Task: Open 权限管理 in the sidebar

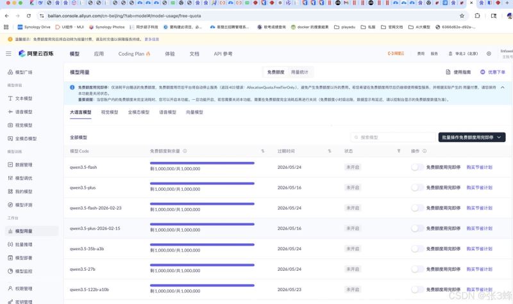Action: click(20, 289)
